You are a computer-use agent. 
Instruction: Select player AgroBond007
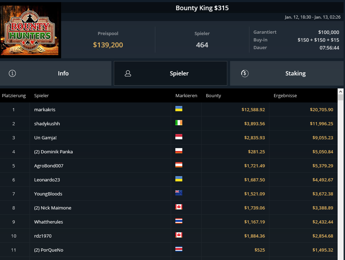48,166
